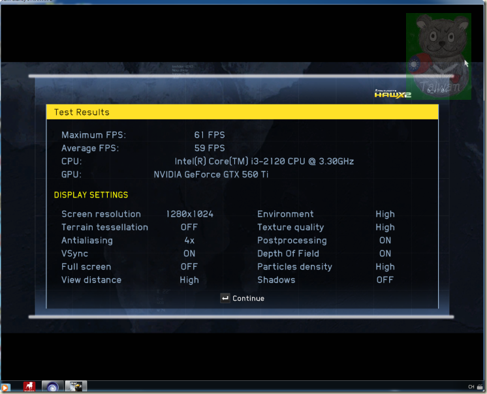This screenshot has width=487, height=394.
Task: Click the Full screen OFF value
Action: tap(189, 267)
